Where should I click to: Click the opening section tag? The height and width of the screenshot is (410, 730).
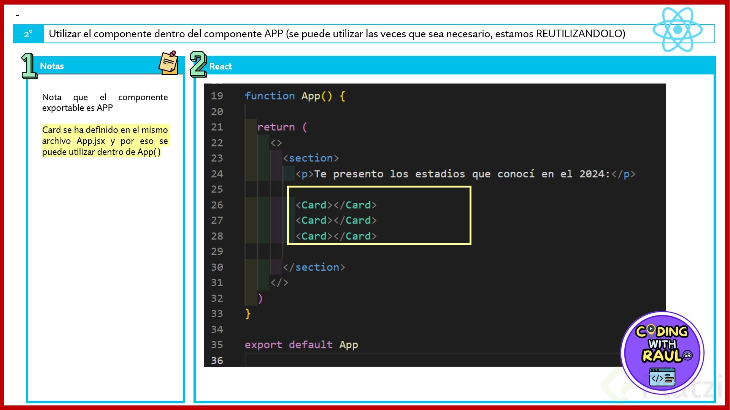[x=311, y=158]
